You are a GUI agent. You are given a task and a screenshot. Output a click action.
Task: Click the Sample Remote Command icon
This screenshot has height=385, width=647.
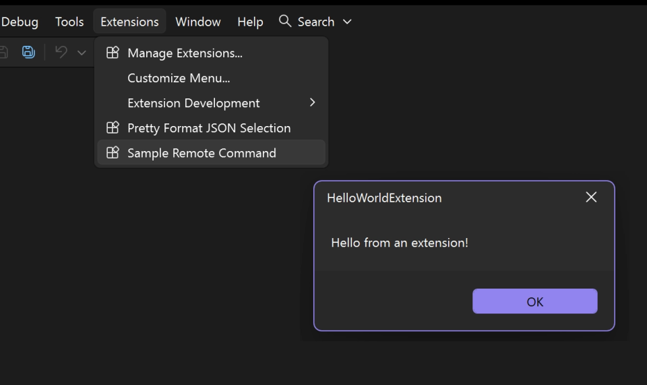pos(113,152)
